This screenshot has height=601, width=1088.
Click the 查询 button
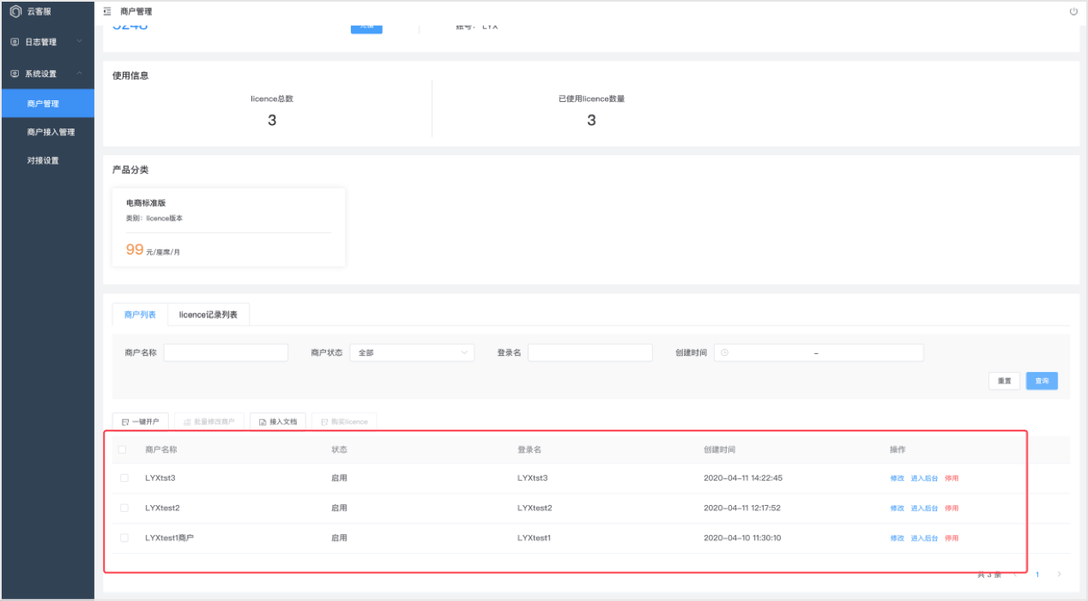tap(1042, 381)
